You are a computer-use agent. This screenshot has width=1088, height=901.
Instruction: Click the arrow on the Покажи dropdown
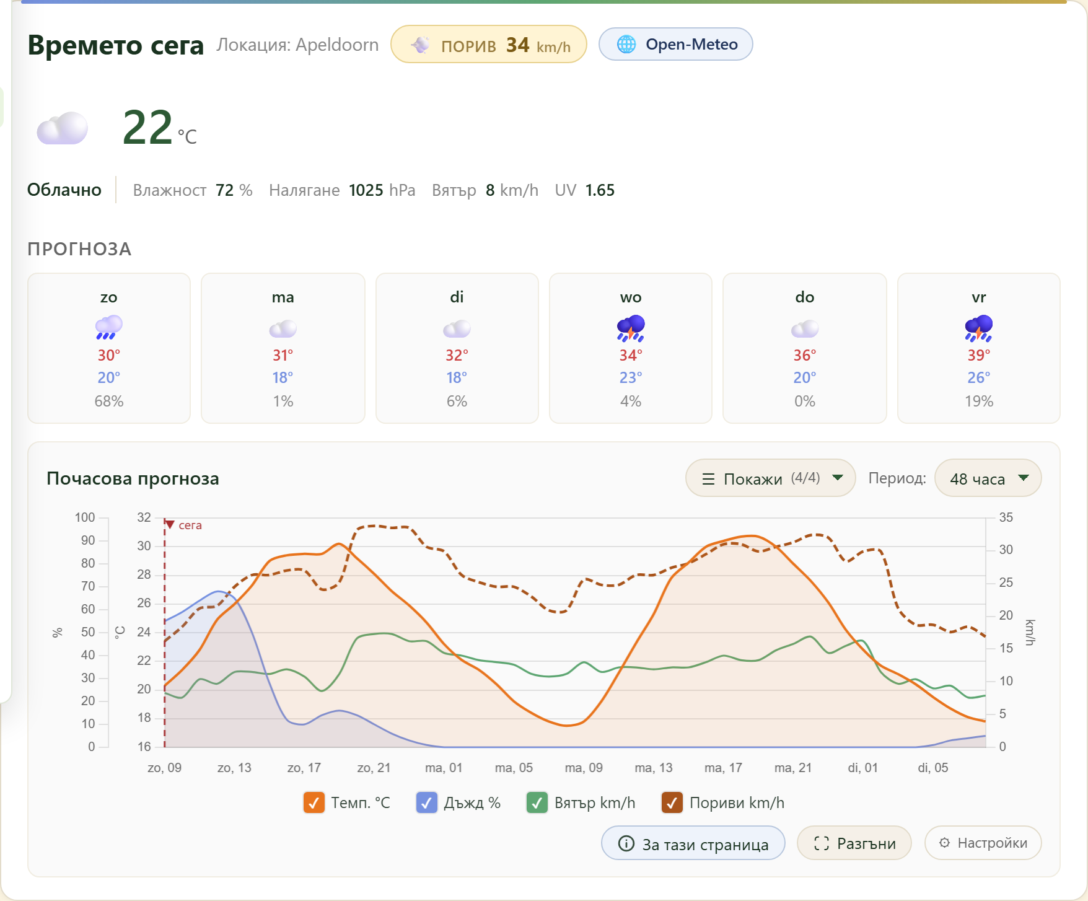point(838,478)
